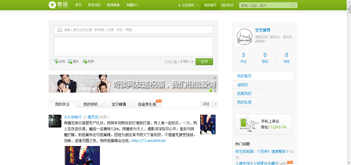Open hot topic 《建党伟业》明星抢先曝光
This screenshot has width=351, height=165.
[x=257, y=163]
